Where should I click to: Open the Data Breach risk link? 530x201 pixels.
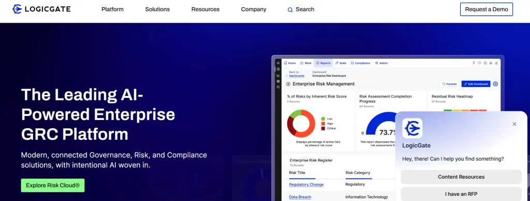click(300, 197)
